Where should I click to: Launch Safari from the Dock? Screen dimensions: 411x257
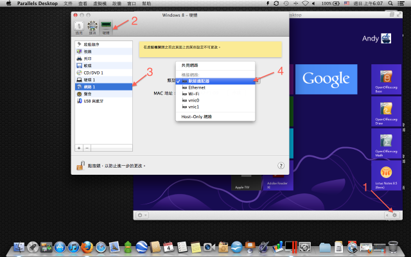click(x=101, y=247)
